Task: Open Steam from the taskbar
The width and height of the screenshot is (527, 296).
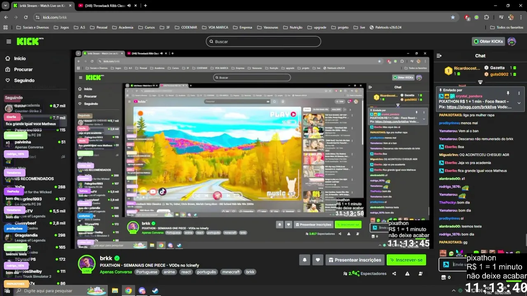Action: tap(155, 291)
